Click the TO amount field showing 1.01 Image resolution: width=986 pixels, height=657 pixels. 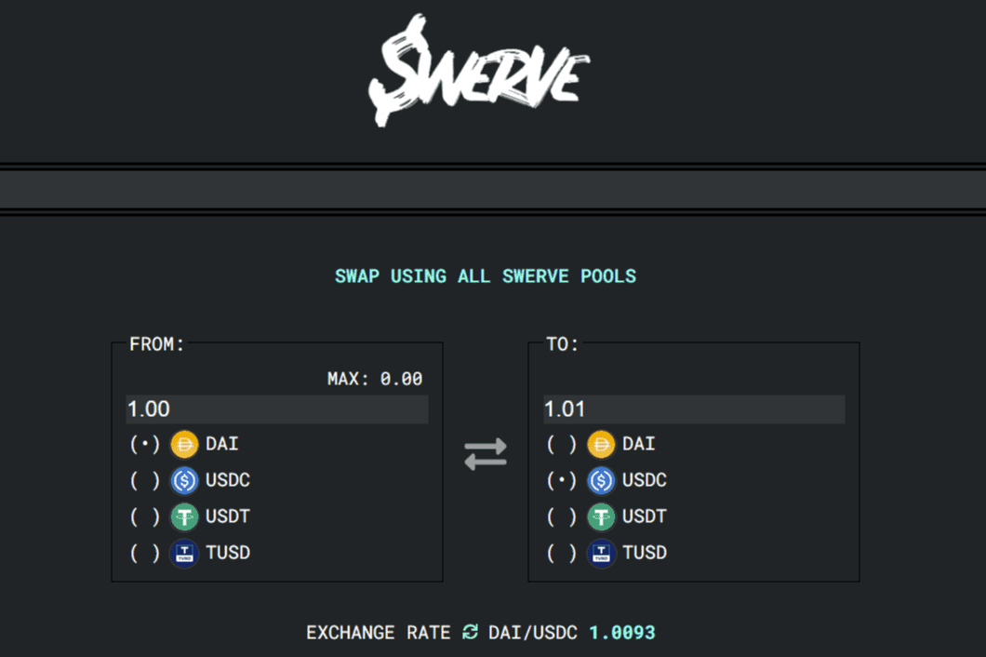(x=693, y=409)
